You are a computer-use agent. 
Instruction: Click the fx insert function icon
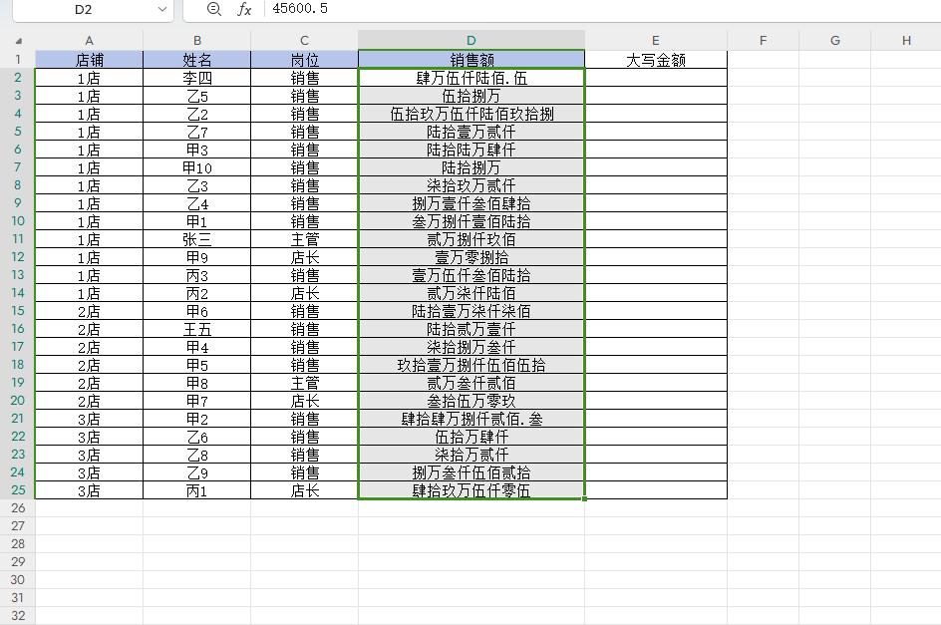click(244, 9)
